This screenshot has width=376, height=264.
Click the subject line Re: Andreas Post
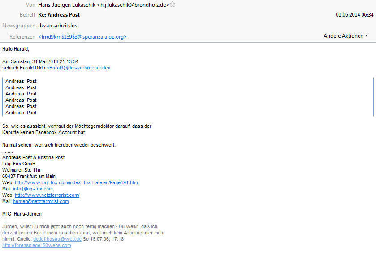59,15
